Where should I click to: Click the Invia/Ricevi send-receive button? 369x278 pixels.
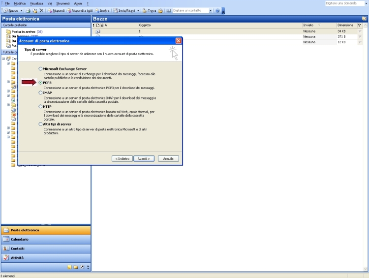pyautogui.click(x=124, y=11)
